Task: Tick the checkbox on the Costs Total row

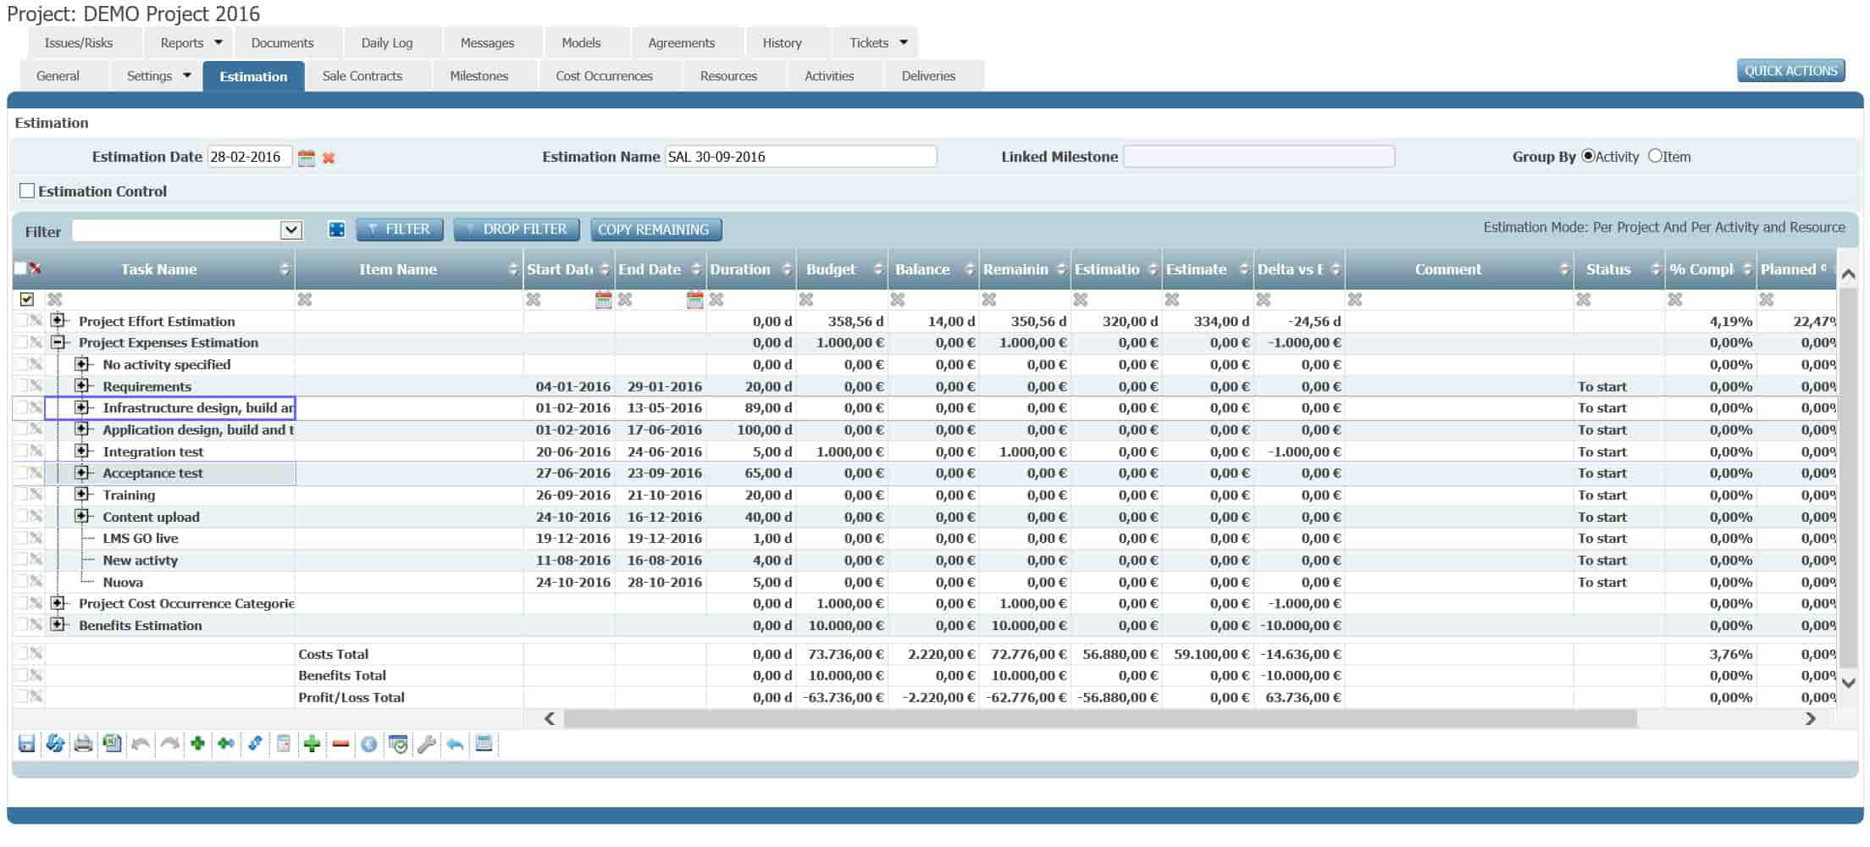Action: [x=21, y=653]
